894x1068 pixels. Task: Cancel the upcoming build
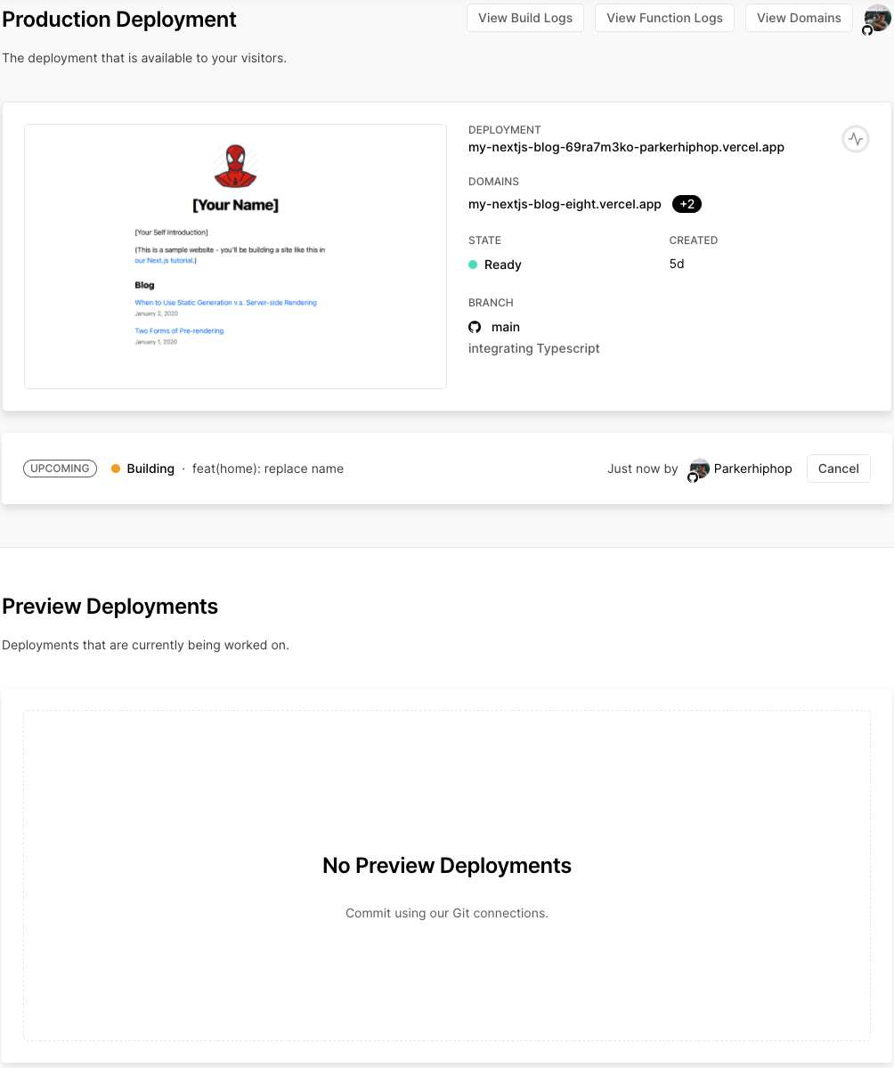pyautogui.click(x=838, y=469)
